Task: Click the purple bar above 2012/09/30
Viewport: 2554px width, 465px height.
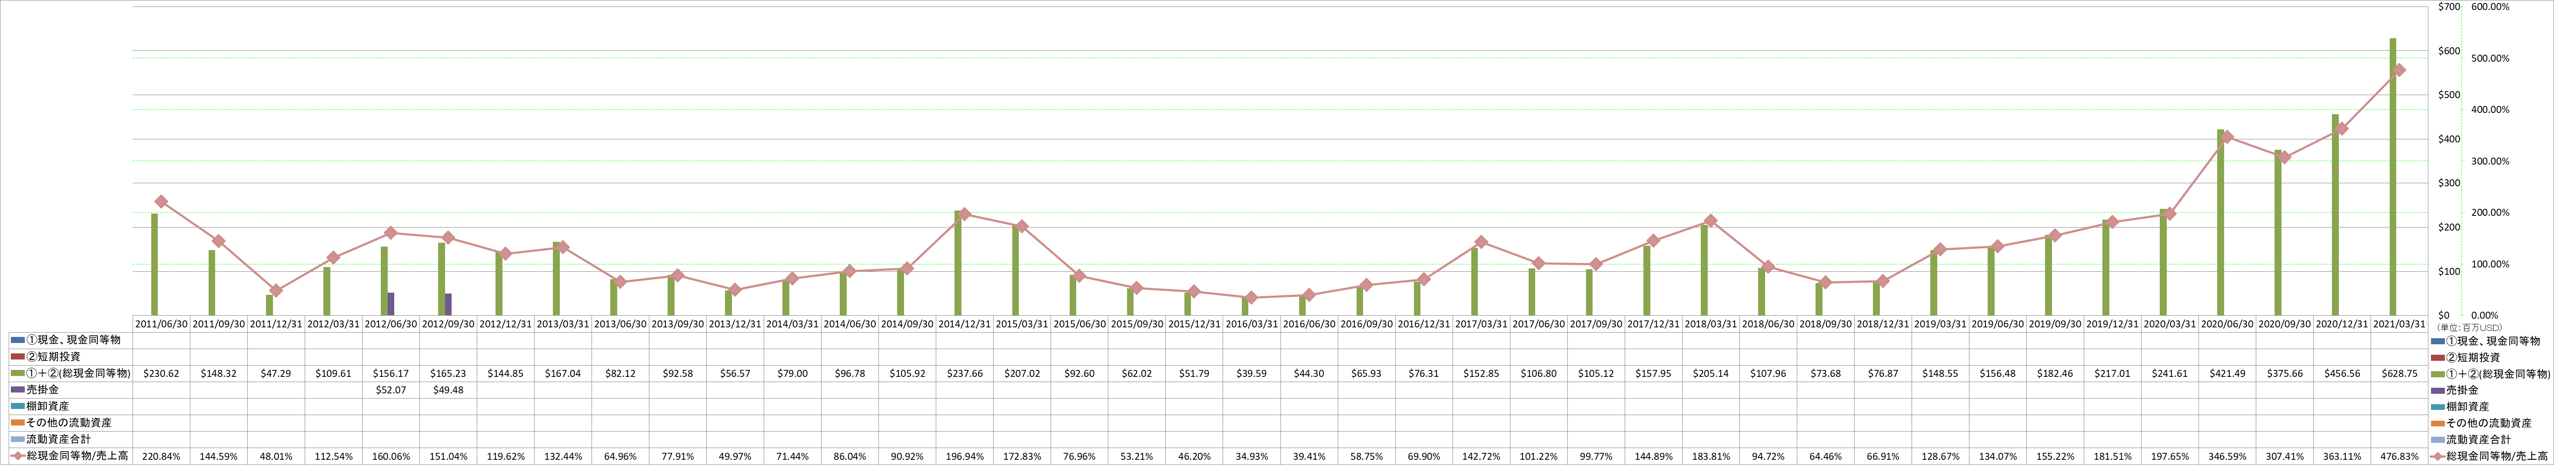Action: tap(448, 305)
